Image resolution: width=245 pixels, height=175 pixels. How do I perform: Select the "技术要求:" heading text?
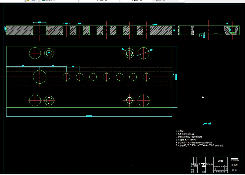point(180,131)
